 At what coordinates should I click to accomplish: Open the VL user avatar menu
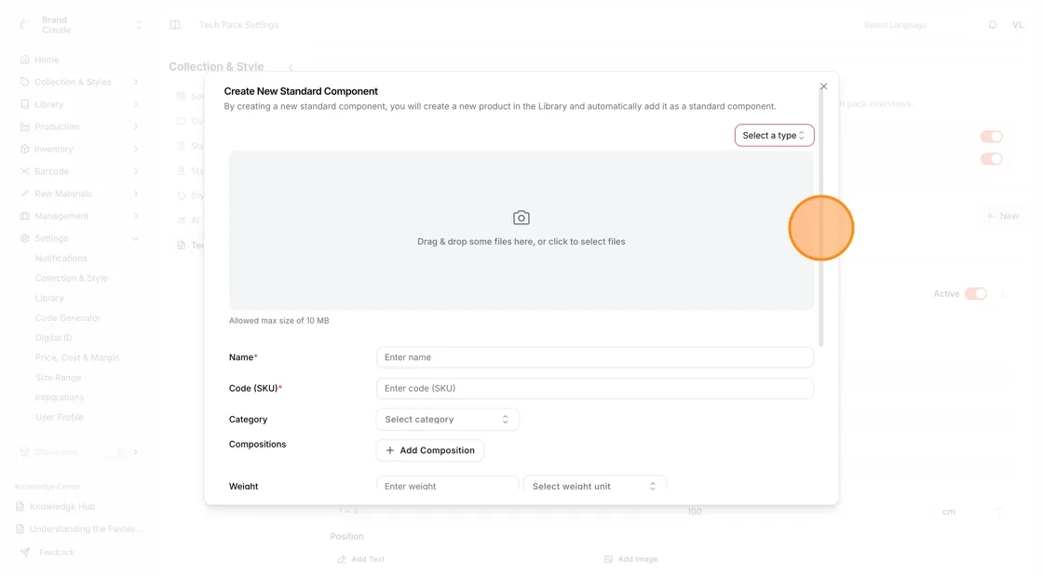1018,24
